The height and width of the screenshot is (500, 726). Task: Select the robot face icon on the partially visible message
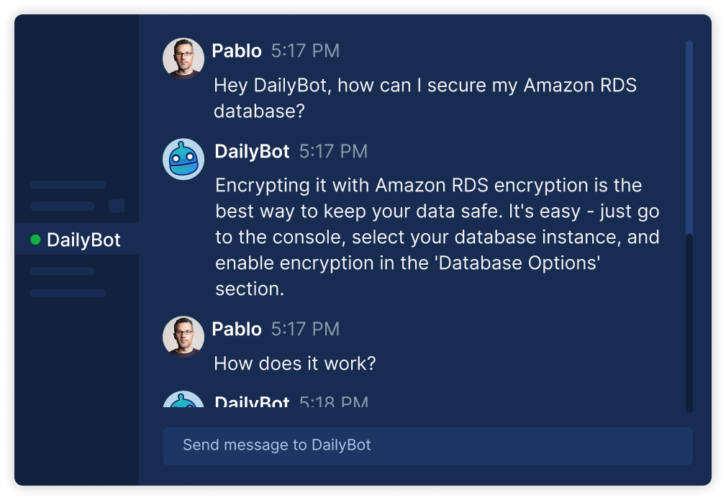tap(183, 402)
